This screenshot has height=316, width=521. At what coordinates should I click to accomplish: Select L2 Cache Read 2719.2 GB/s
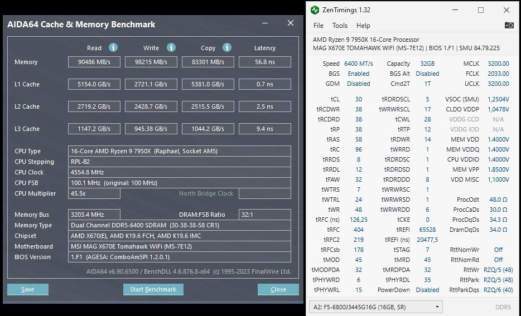[x=94, y=106]
